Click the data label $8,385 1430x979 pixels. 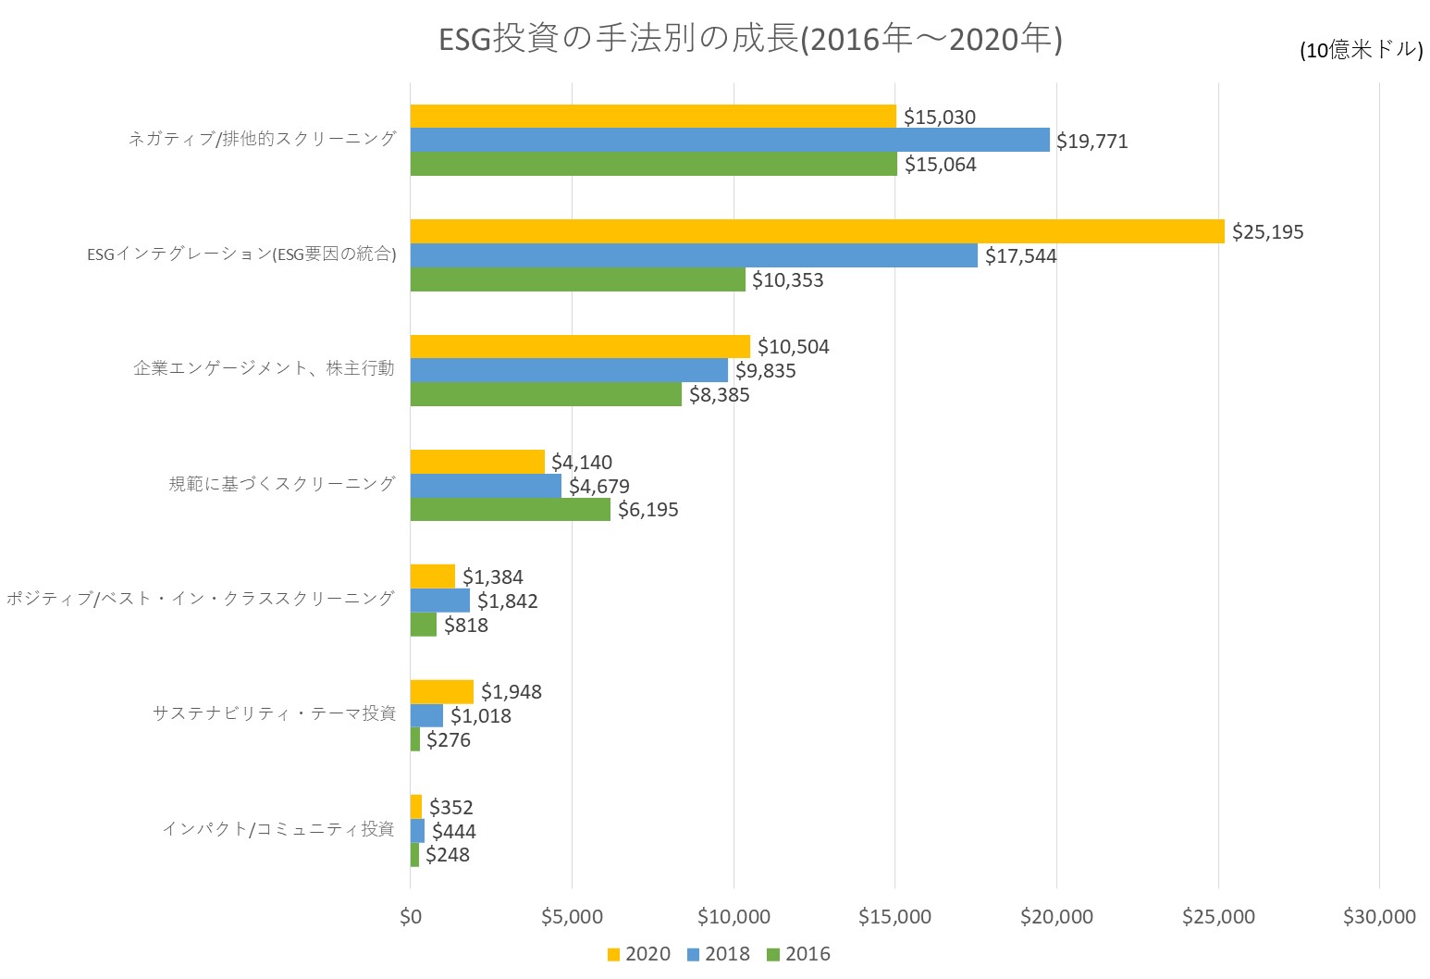coord(720,394)
